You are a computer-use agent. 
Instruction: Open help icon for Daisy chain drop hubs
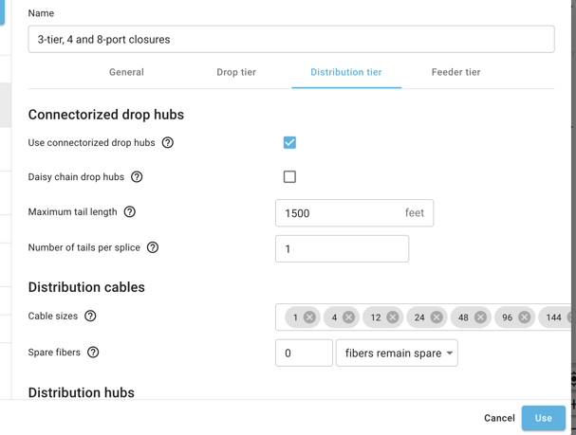coord(137,177)
